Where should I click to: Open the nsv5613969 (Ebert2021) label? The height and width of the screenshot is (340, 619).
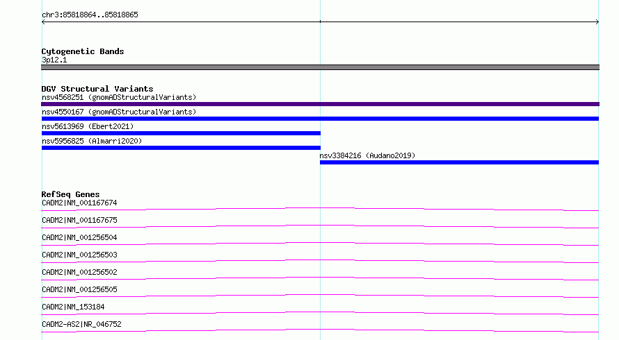88,126
